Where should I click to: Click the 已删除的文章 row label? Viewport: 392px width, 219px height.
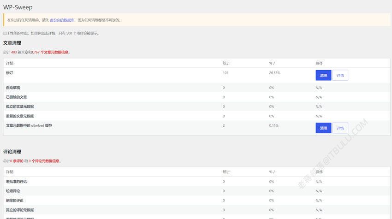coord(16,97)
